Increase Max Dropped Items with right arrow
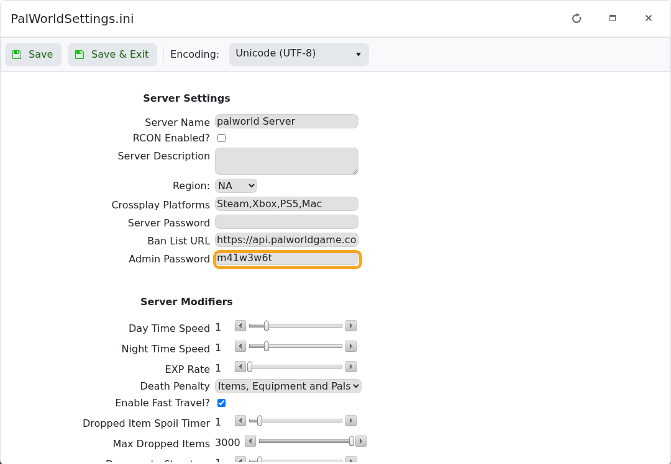The height and width of the screenshot is (464, 671). pos(361,441)
